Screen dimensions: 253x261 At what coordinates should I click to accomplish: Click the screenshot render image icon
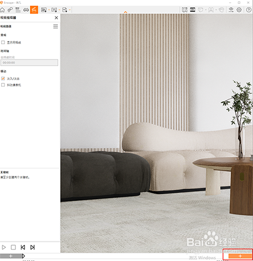pos(44,10)
